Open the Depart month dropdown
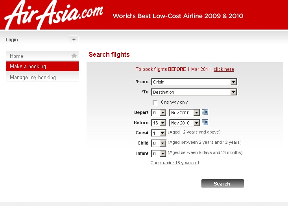Image resolution: width=288 pixels, height=206 pixels. (x=185, y=113)
